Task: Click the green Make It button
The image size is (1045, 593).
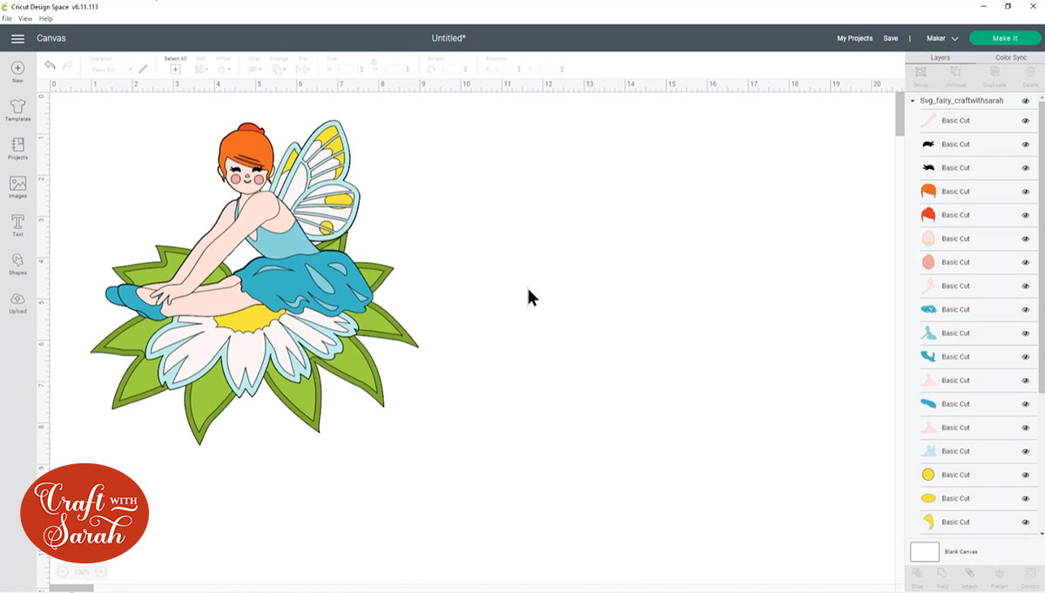Action: click(x=1005, y=38)
